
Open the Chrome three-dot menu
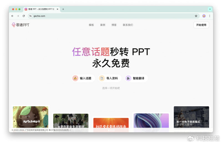pyautogui.click(x=210, y=16)
